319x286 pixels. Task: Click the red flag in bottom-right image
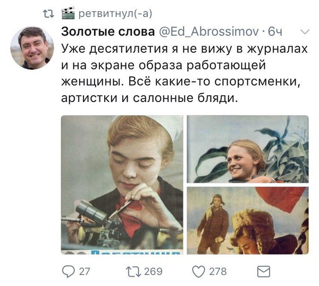coord(281,198)
